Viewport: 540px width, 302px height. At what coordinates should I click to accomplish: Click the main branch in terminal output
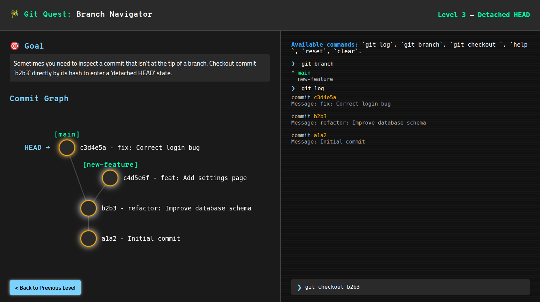pyautogui.click(x=304, y=73)
